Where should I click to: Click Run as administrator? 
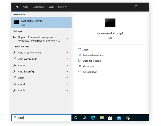point(93,55)
